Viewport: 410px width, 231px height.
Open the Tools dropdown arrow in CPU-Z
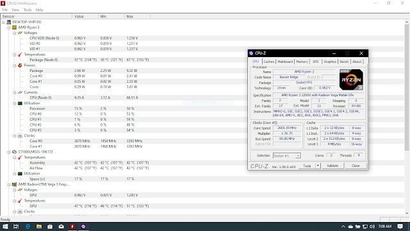[318, 166]
